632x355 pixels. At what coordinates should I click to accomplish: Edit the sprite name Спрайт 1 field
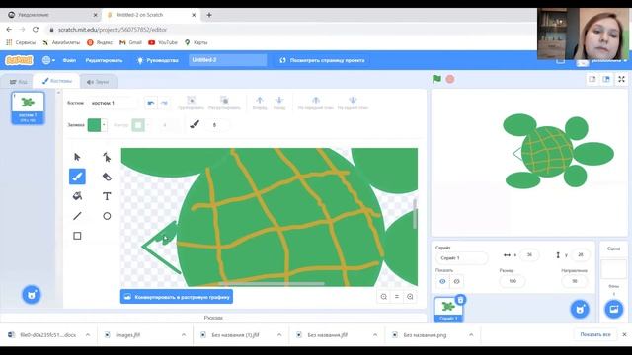click(461, 258)
